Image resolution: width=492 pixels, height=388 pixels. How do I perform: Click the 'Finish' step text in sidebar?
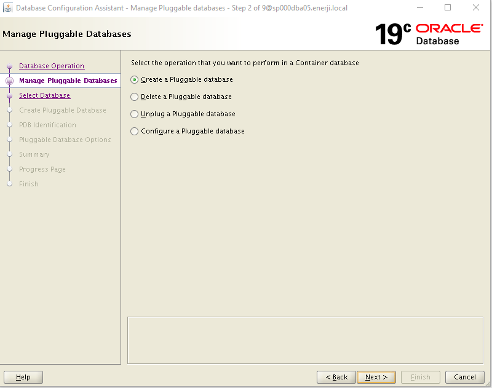pos(29,184)
